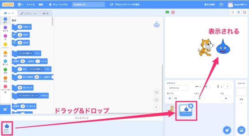
Task: Open the add extension button
Action: (x=5, y=109)
